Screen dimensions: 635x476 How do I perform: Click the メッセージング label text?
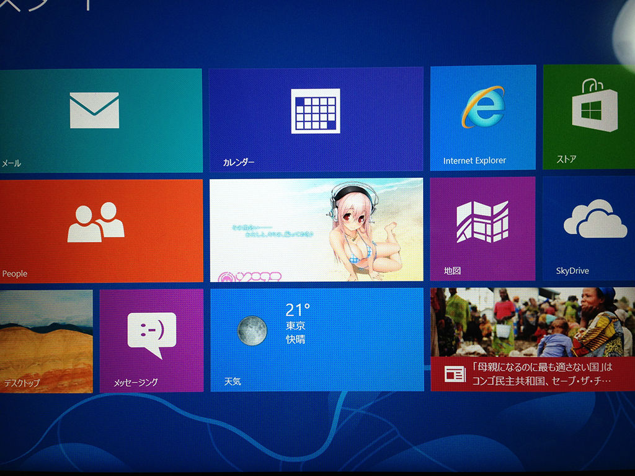pyautogui.click(x=135, y=382)
